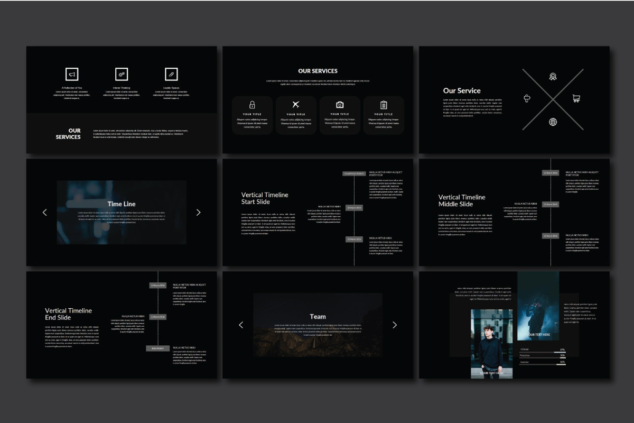Click 'YOUR TITLE' label under the clipboard icon
This screenshot has height=423, width=634.
(x=384, y=114)
